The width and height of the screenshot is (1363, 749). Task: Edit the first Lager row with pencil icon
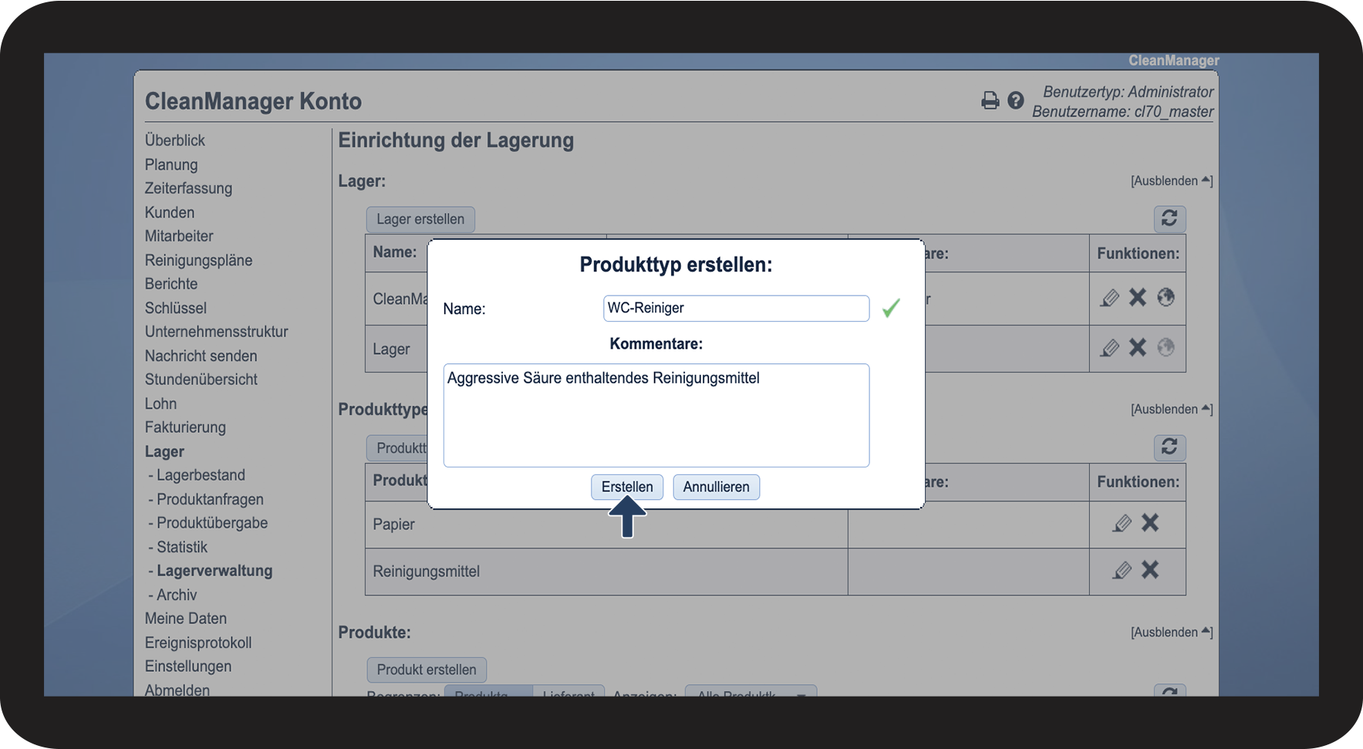[1109, 298]
